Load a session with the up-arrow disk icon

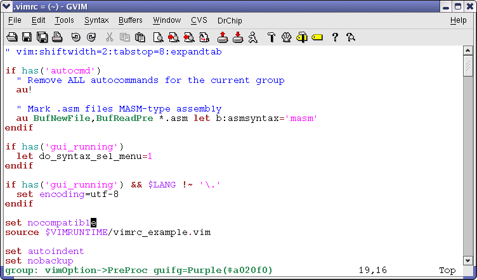tap(223, 37)
